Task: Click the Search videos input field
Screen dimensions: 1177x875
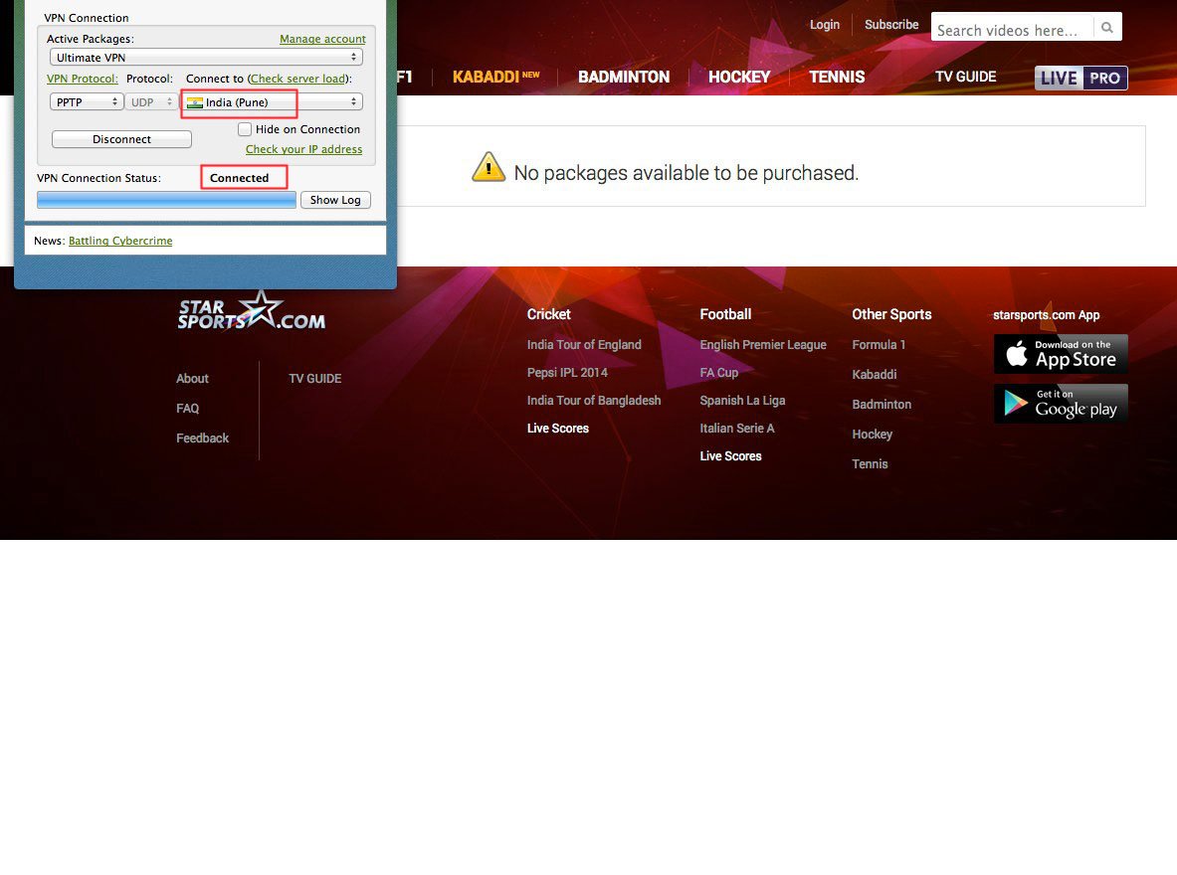Action: click(1012, 28)
